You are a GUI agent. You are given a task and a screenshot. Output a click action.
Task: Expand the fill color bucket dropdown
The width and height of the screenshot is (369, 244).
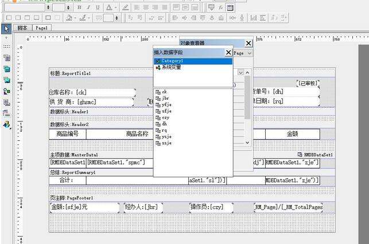pos(75,18)
